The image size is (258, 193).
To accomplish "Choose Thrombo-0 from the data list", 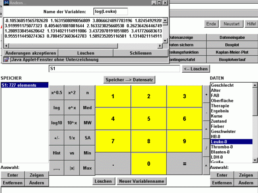I will (231, 146).
